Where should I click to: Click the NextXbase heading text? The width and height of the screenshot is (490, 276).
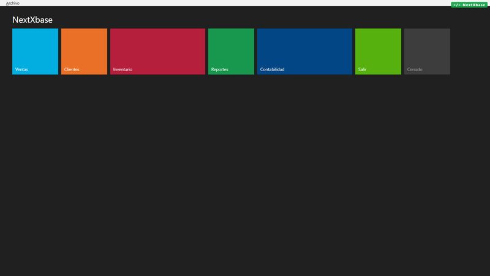pos(32,20)
